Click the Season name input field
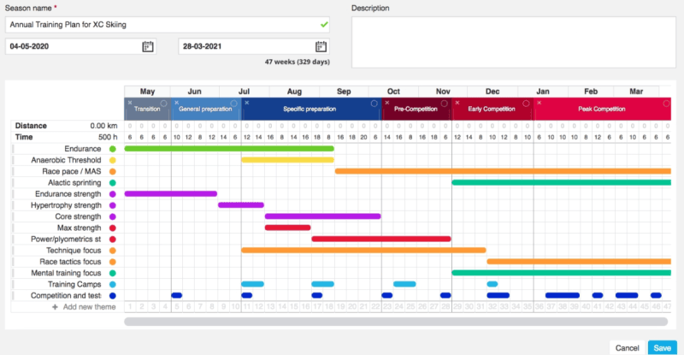 (x=162, y=25)
